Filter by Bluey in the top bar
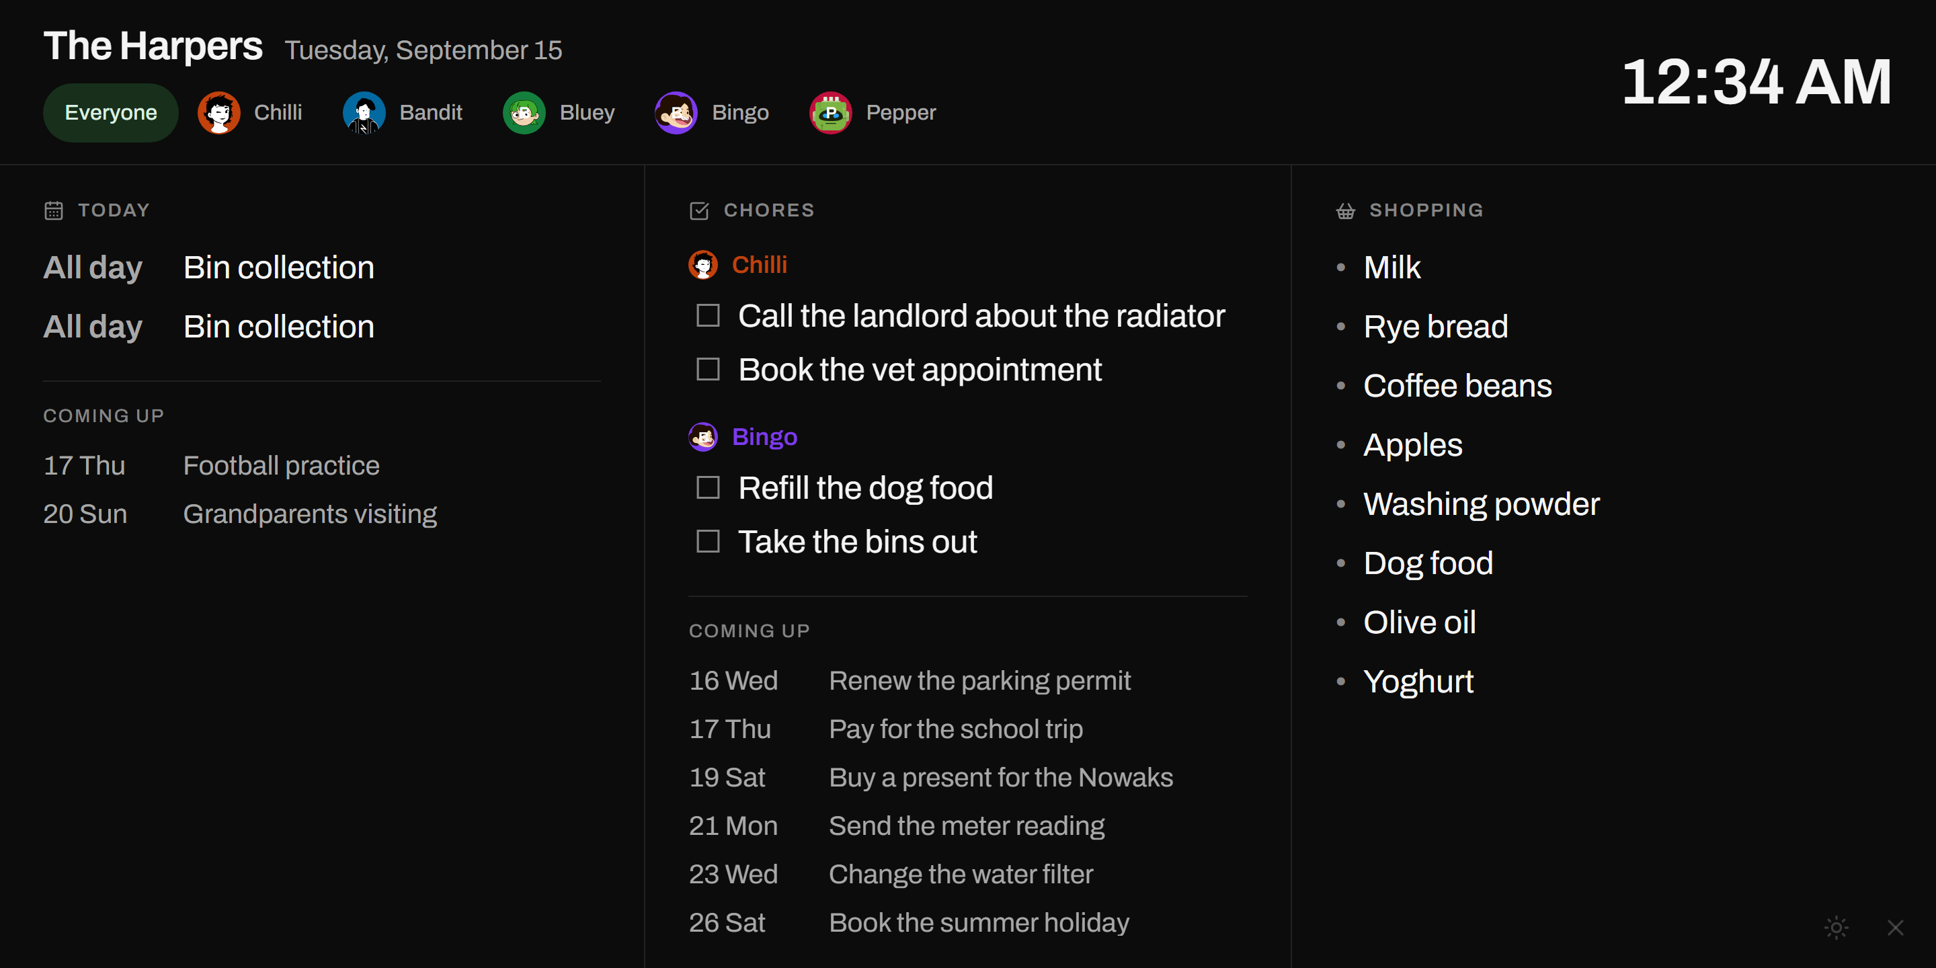Screen dimensions: 1936x968 coord(559,113)
